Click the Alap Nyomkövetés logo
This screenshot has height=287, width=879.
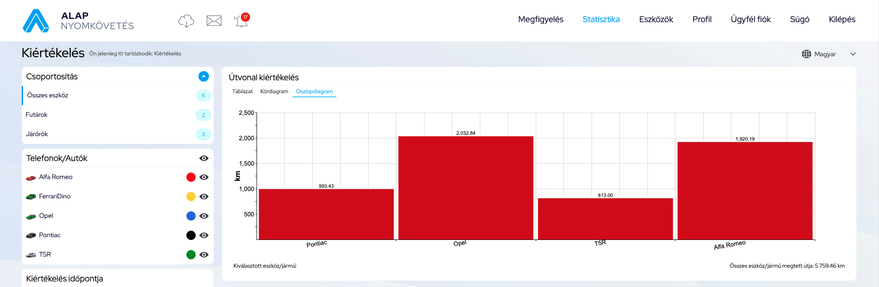click(x=78, y=21)
